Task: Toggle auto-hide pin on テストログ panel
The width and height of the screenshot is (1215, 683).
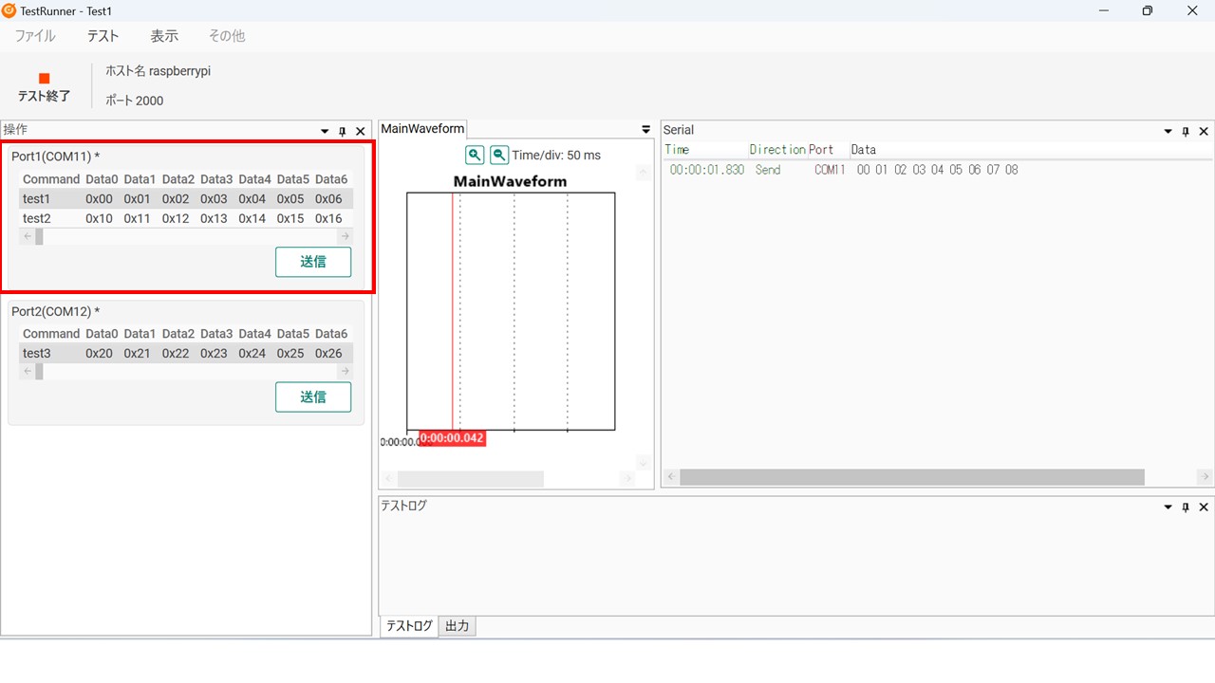Action: pos(1186,508)
